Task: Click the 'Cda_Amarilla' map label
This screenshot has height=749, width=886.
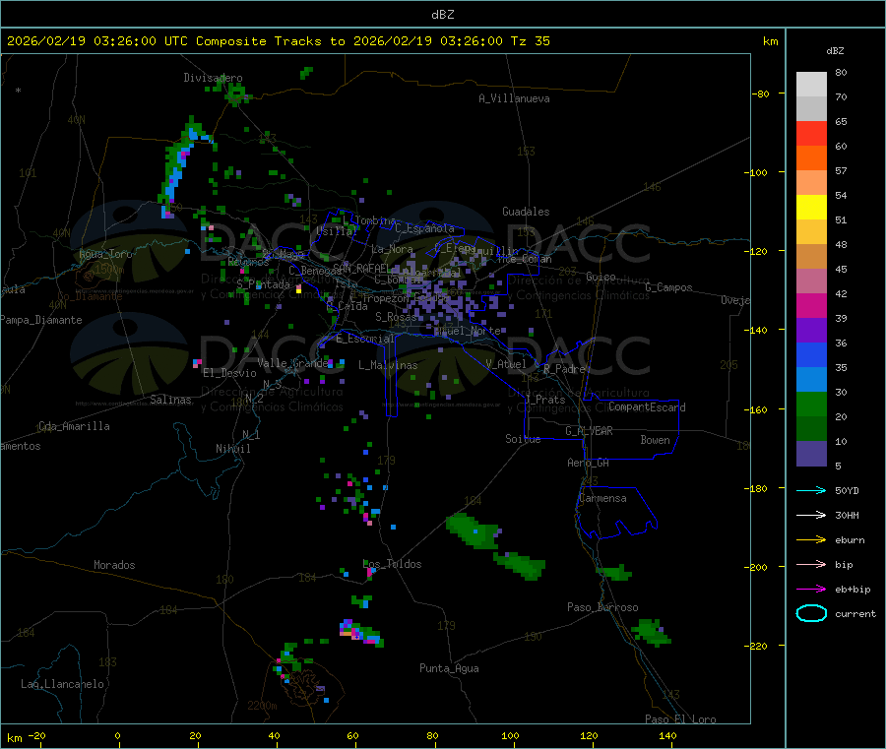Action: click(74, 426)
